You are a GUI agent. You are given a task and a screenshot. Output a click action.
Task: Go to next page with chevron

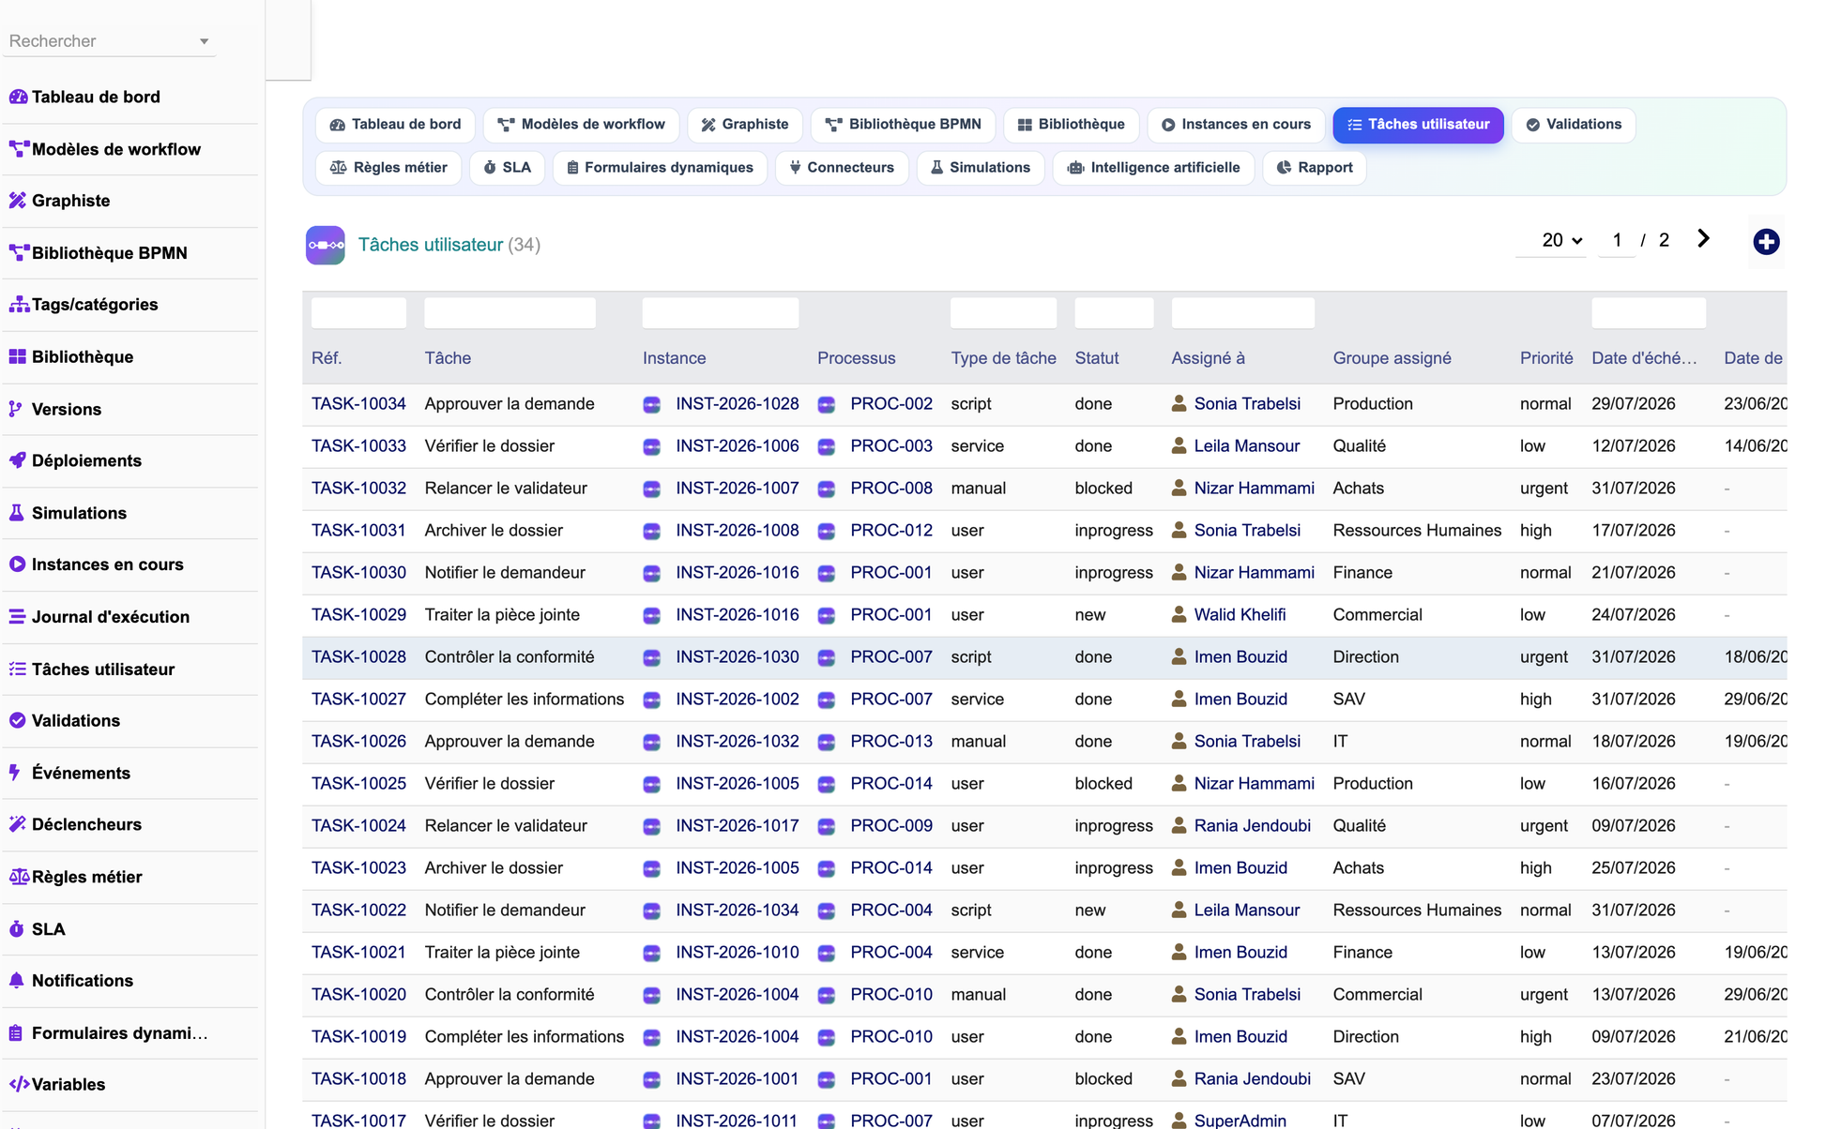[1703, 239]
